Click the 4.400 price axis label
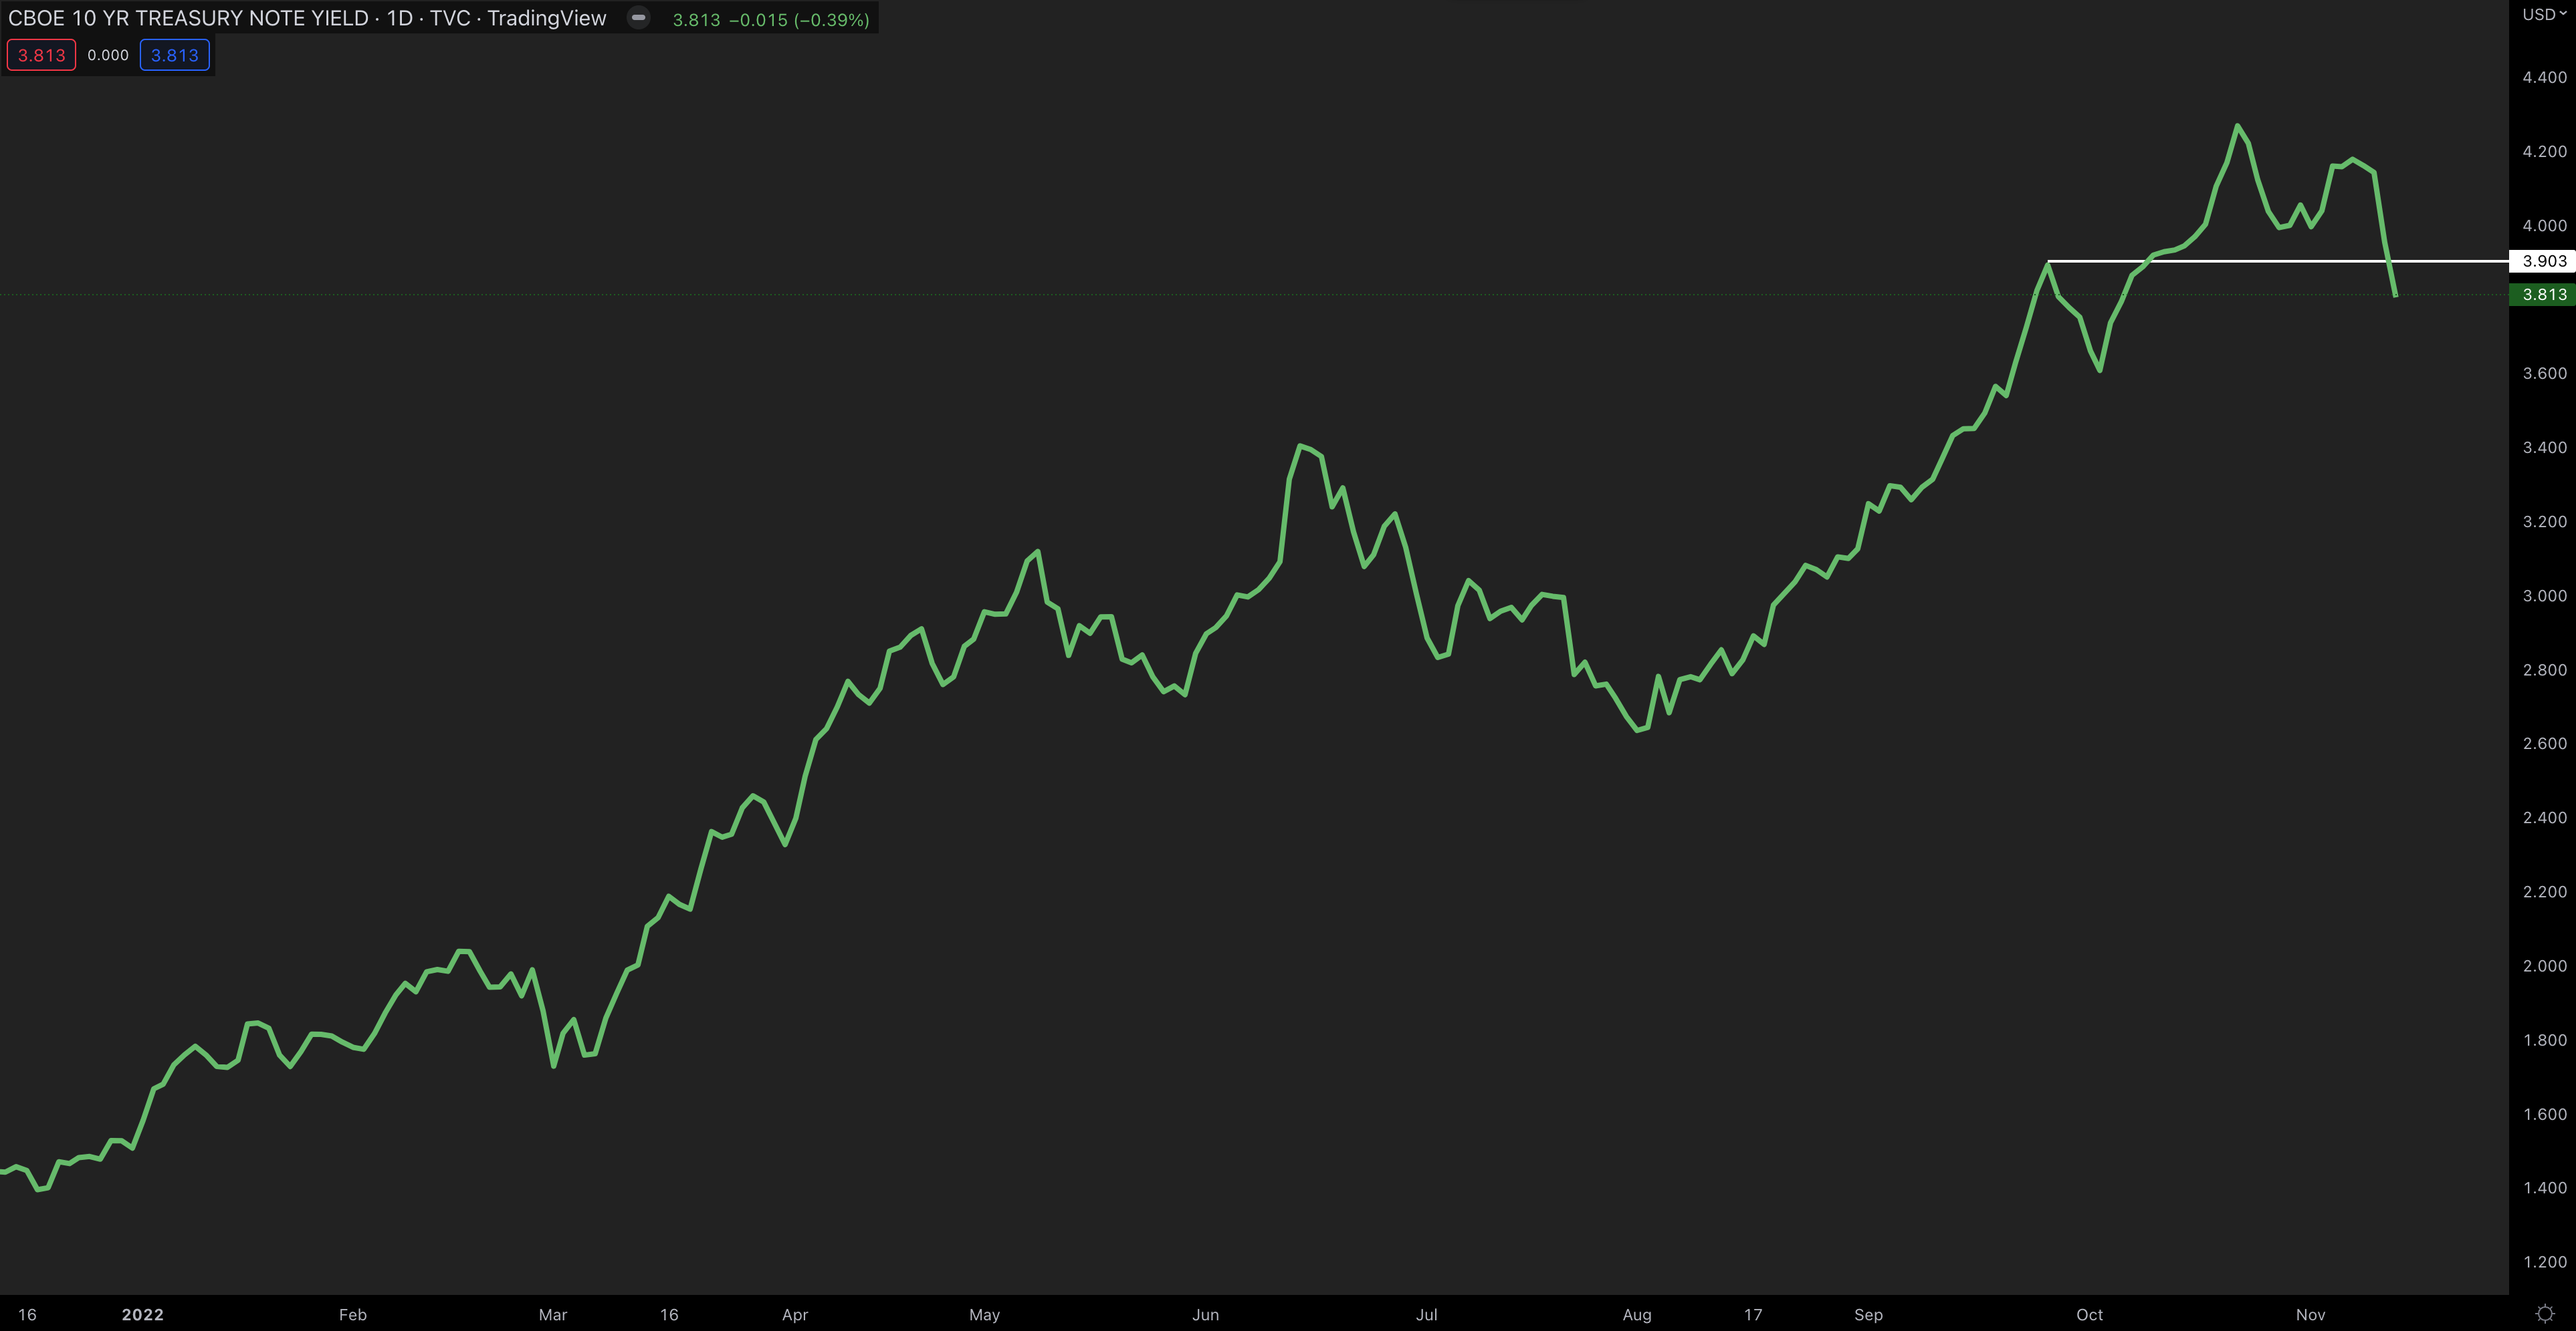Image resolution: width=2576 pixels, height=1331 pixels. (2544, 77)
